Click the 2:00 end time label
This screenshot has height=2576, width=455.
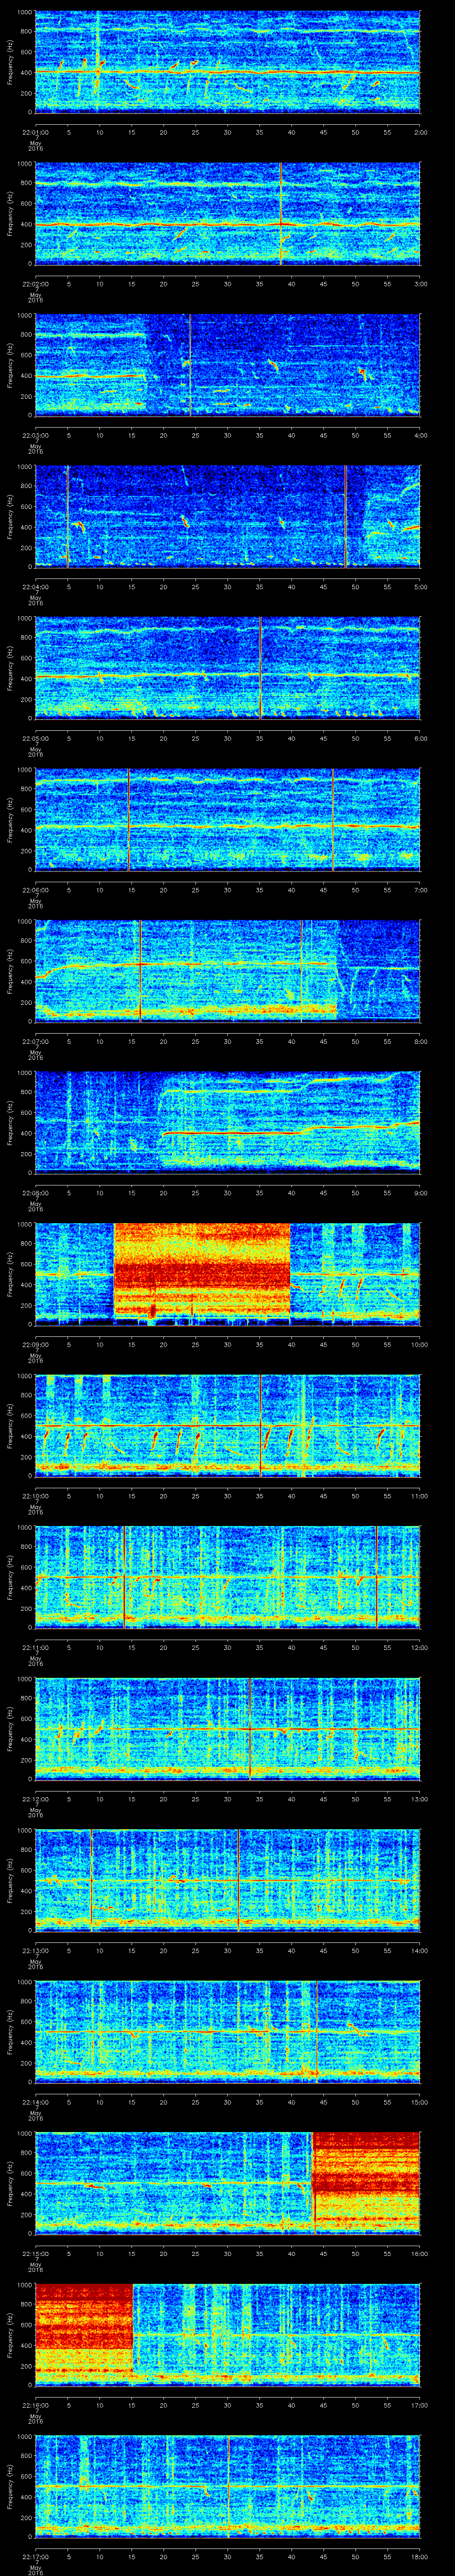[420, 131]
